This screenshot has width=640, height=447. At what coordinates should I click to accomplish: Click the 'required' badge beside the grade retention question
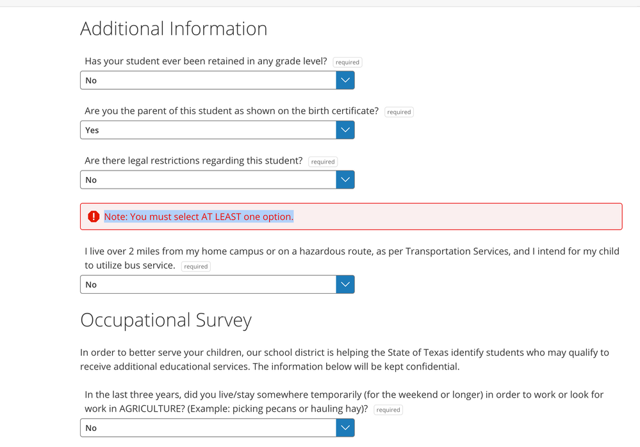click(x=347, y=62)
